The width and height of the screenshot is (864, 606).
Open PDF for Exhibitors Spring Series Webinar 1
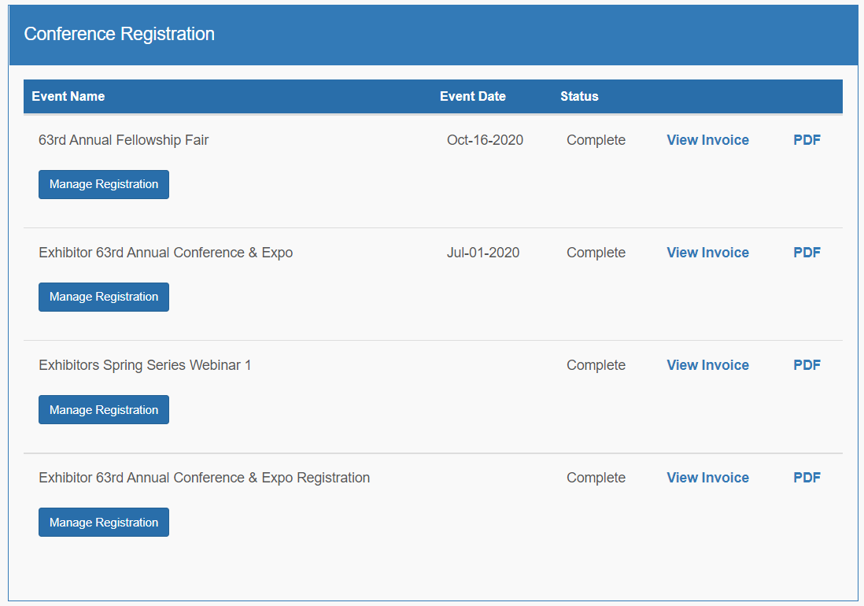(807, 364)
